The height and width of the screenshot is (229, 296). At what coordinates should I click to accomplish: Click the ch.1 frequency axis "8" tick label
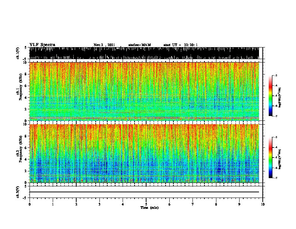(x=26, y=74)
